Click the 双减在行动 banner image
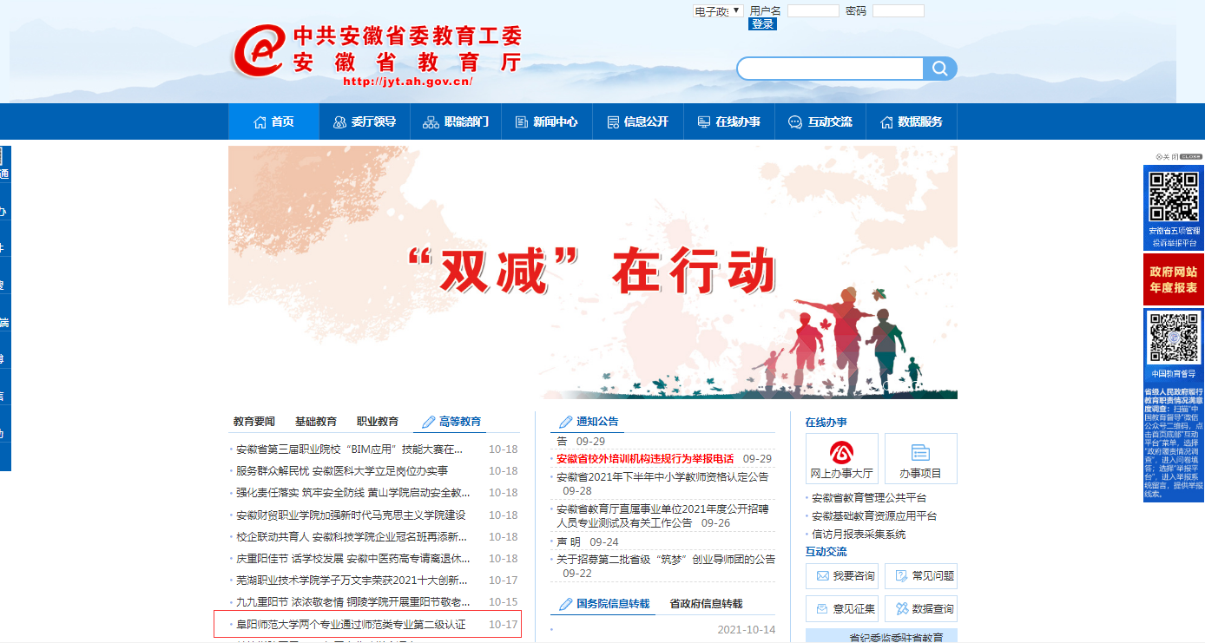This screenshot has height=643, width=1205. [592, 272]
